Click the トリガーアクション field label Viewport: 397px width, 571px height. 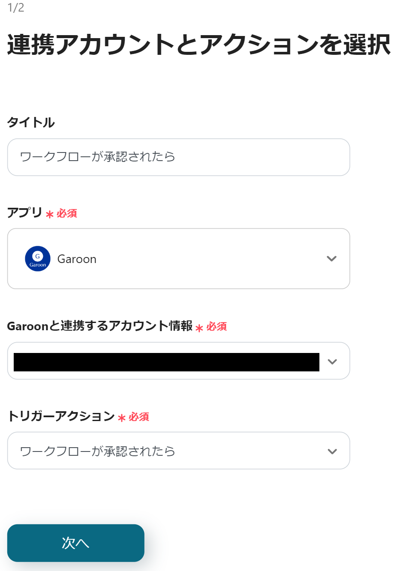point(61,416)
